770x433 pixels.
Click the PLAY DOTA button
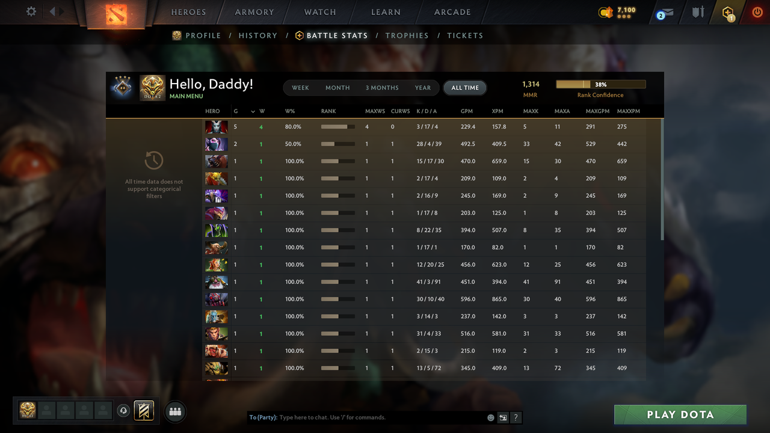point(680,414)
